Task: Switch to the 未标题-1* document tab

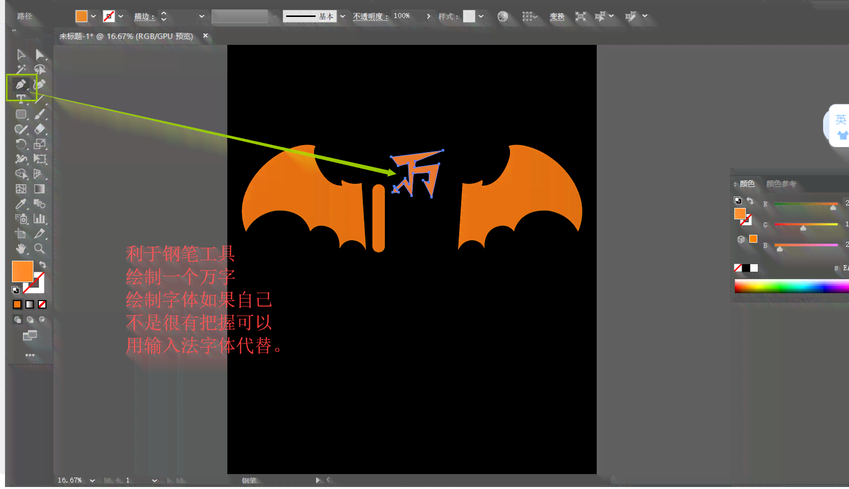Action: point(126,36)
